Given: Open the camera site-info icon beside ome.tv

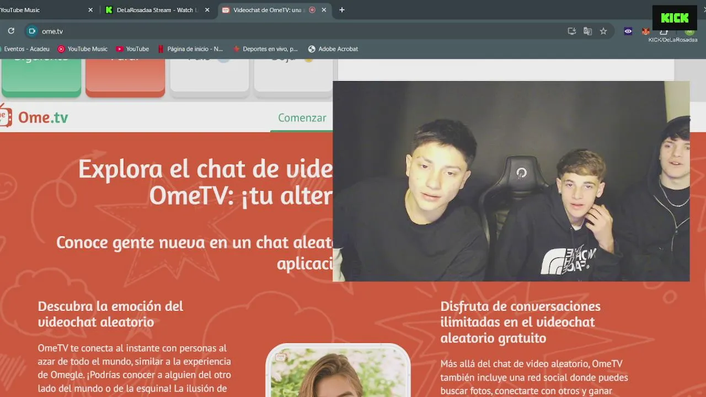Looking at the screenshot, I should [x=32, y=31].
